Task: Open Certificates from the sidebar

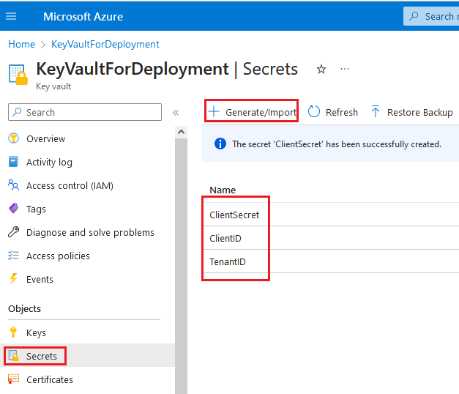Action: click(x=50, y=379)
